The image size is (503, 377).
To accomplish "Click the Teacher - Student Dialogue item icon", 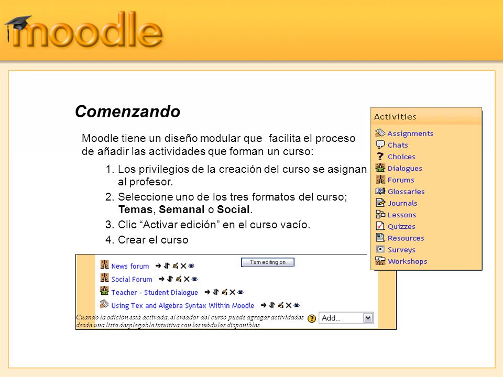I will tap(104, 291).
